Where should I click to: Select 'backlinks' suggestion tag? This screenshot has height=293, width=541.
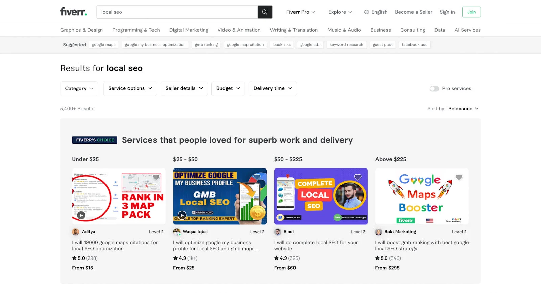pyautogui.click(x=282, y=45)
